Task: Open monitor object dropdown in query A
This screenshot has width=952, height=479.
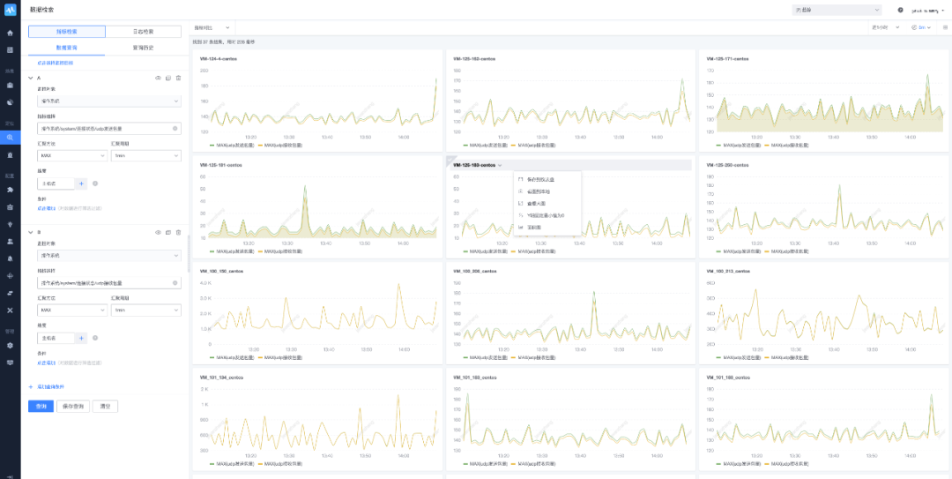Action: 109,101
